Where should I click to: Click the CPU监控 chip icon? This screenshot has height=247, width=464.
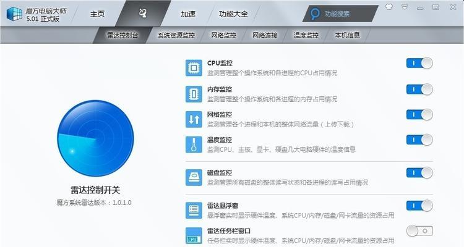[194, 68]
